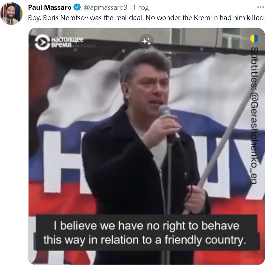Screen dimensions: 268x267
Task: Click the blue-yellow circle icon in video
Action: 254,38
